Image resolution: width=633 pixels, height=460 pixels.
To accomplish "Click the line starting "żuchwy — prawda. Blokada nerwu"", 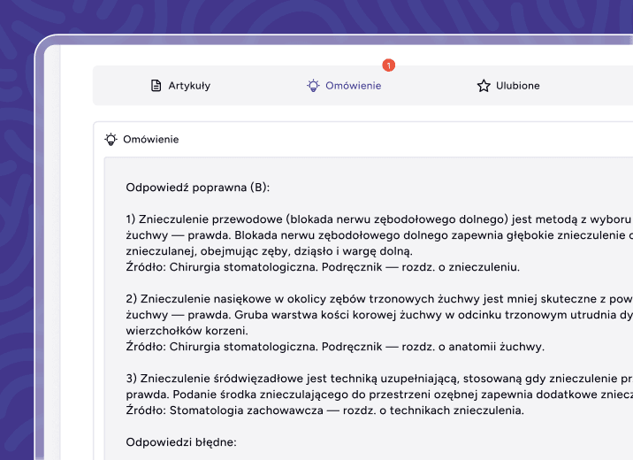I will click(x=379, y=235).
